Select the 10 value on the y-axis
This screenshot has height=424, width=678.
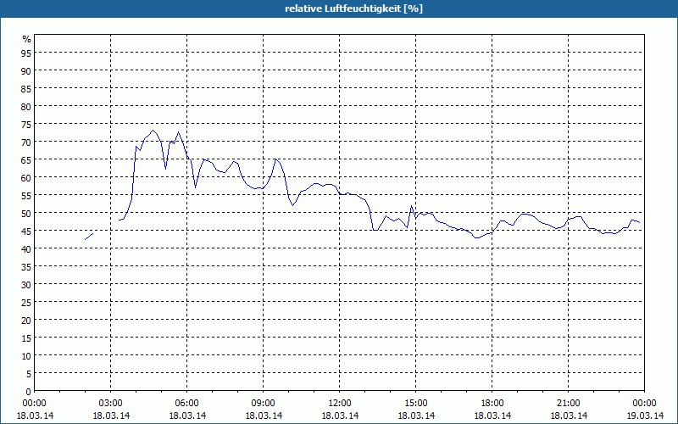26,355
